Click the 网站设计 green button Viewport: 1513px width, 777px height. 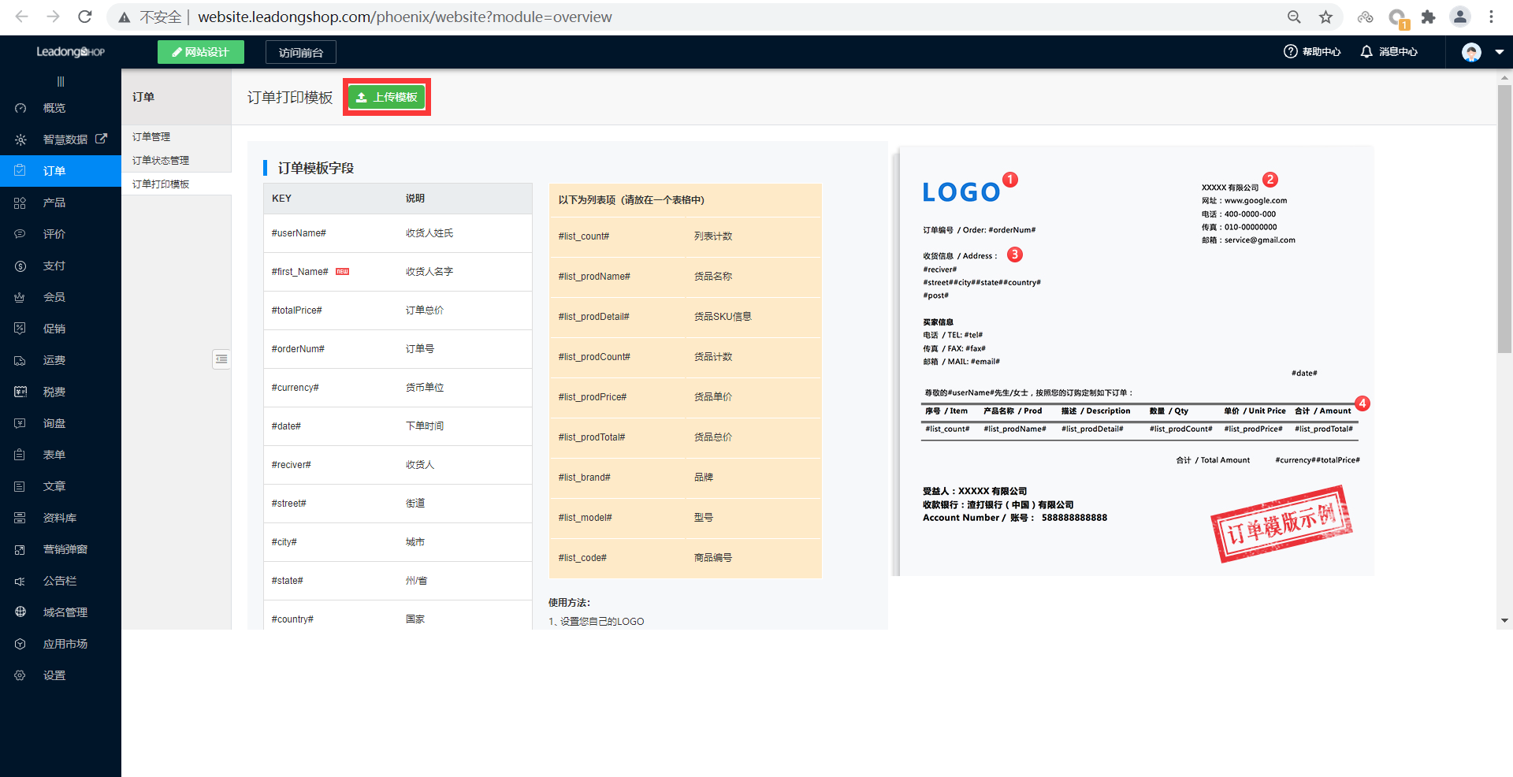201,52
